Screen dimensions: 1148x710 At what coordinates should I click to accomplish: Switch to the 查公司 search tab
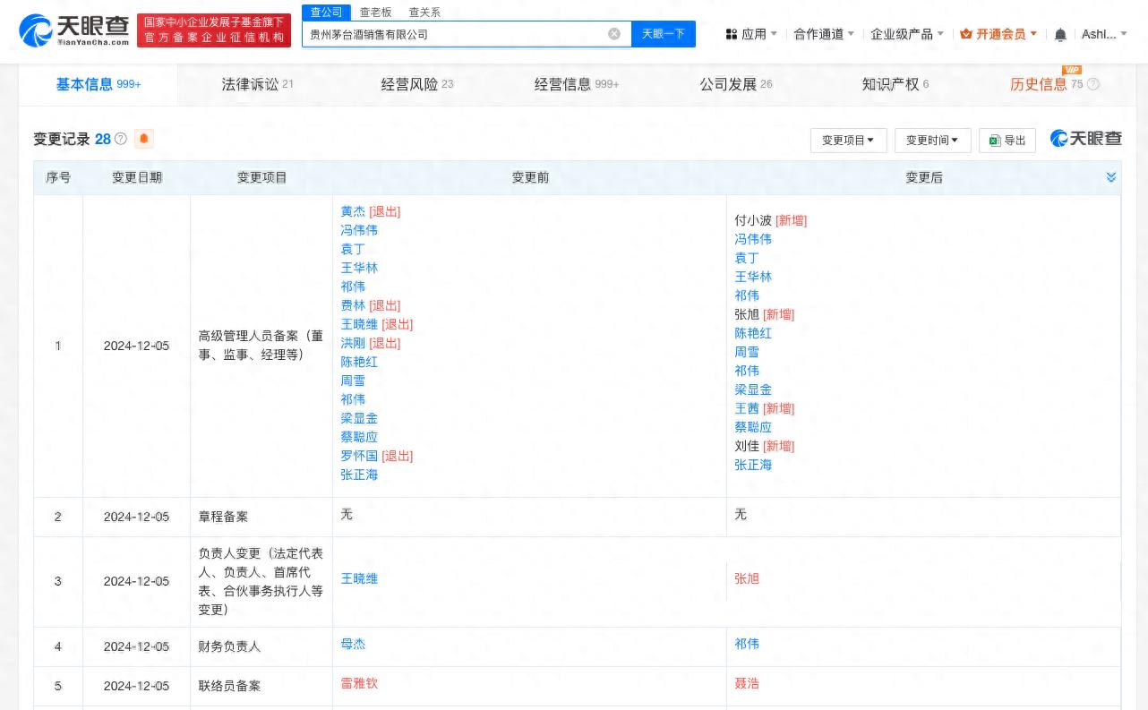point(326,12)
